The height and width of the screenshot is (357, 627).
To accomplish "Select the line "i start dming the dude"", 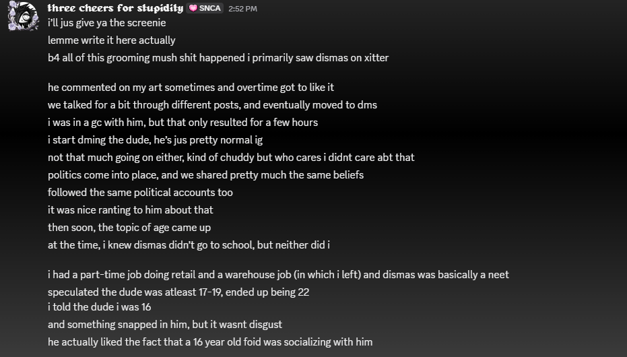I will pyautogui.click(x=155, y=140).
